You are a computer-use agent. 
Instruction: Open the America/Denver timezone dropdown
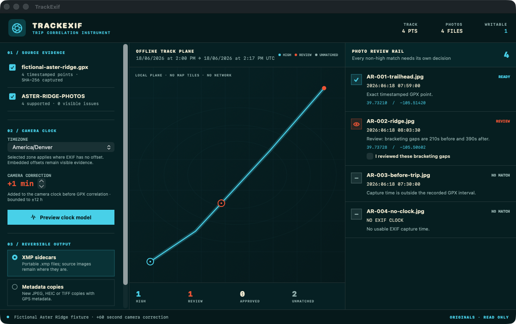tap(61, 147)
